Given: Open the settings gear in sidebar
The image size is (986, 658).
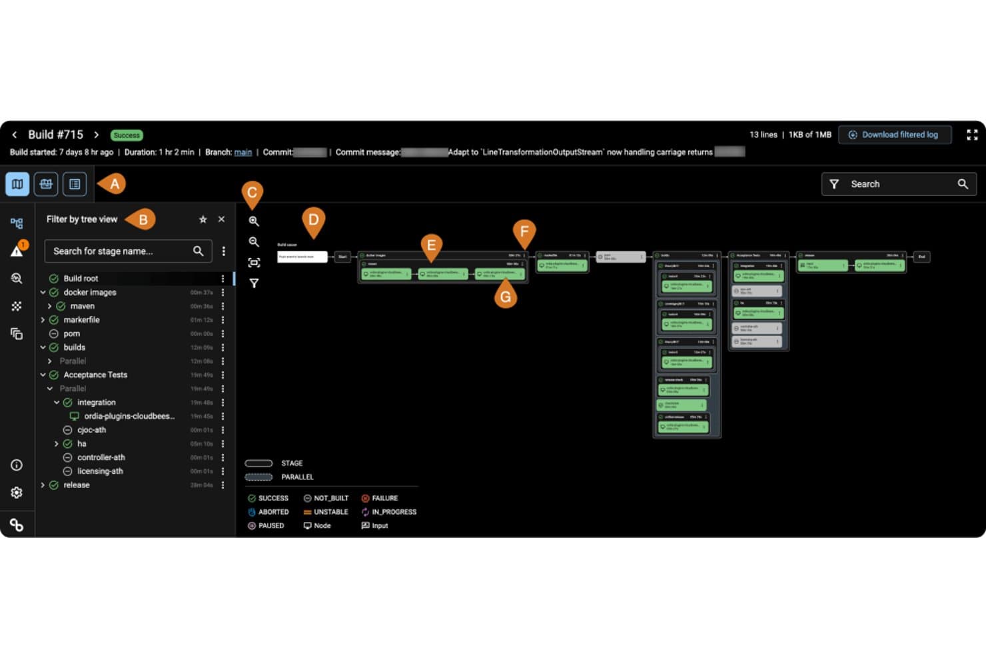Looking at the screenshot, I should click(x=17, y=493).
